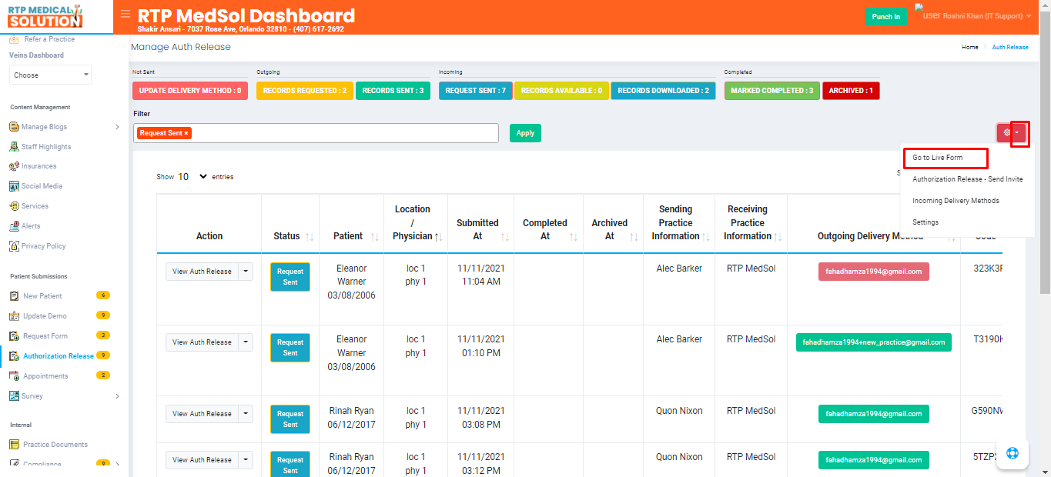Click Request Sent status badge, 03:08 PM row
Image resolution: width=1051 pixels, height=477 pixels.
click(290, 419)
